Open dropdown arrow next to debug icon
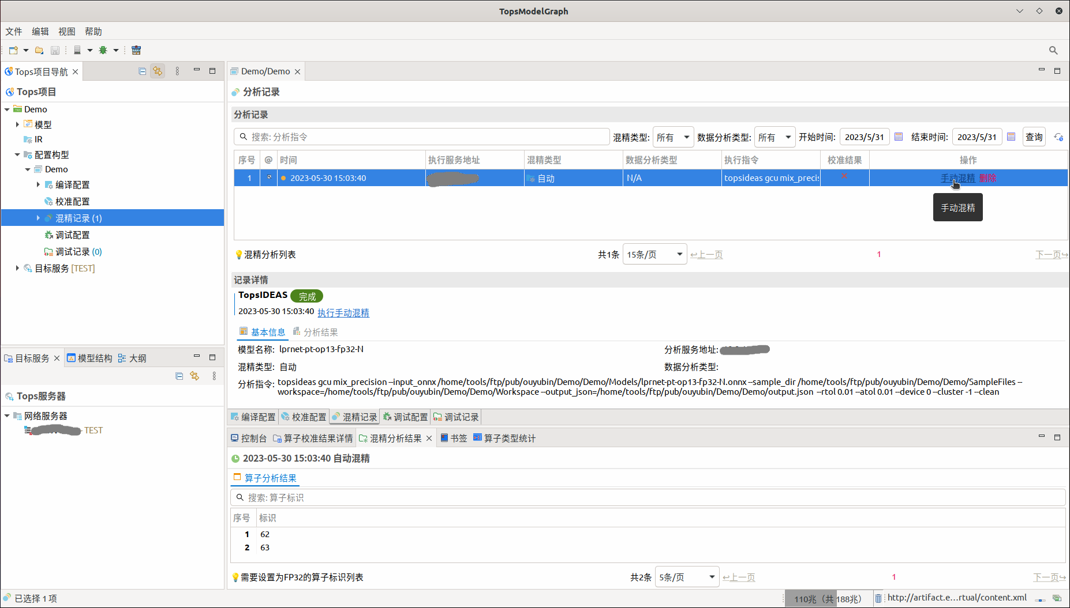 click(x=116, y=50)
